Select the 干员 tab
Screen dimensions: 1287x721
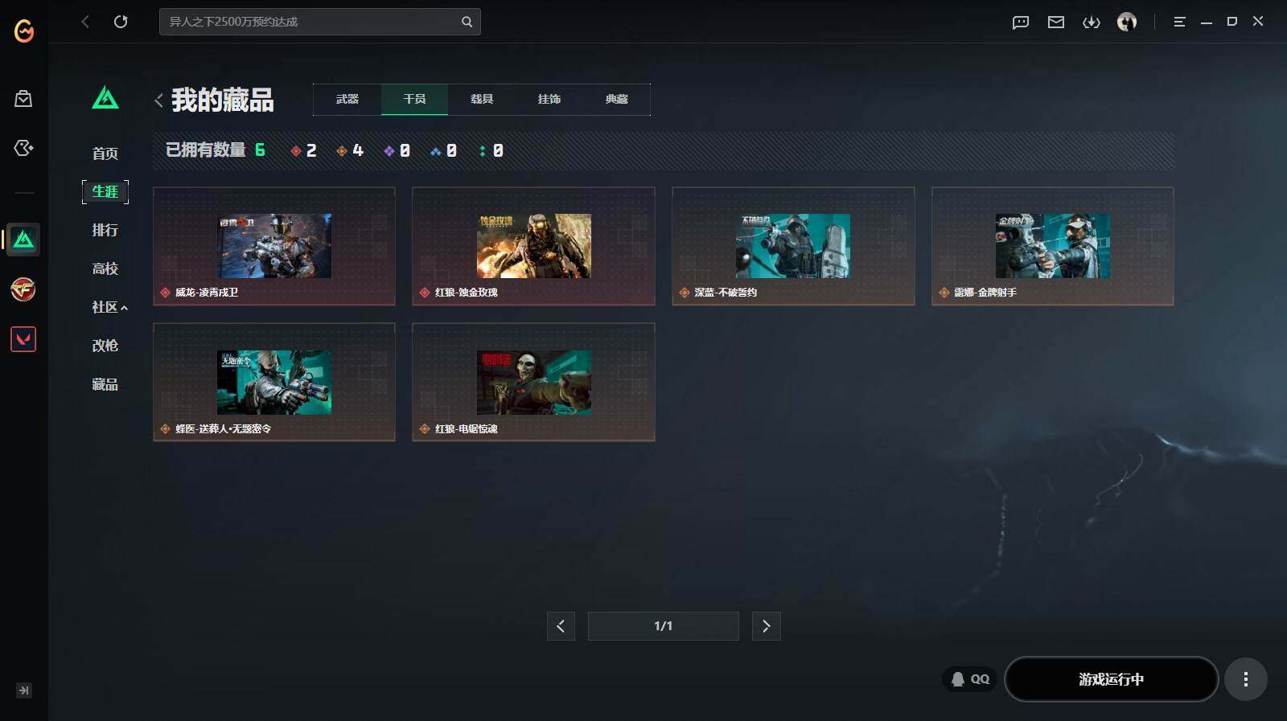pos(414,100)
